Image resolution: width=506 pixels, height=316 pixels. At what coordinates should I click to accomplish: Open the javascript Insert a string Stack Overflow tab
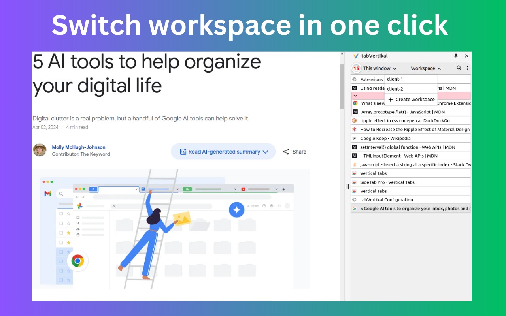[x=411, y=164]
